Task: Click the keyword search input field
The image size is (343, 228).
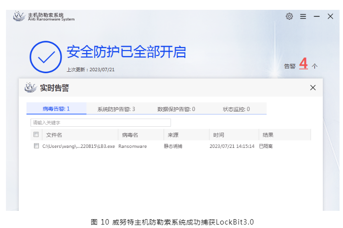Action: [101, 122]
